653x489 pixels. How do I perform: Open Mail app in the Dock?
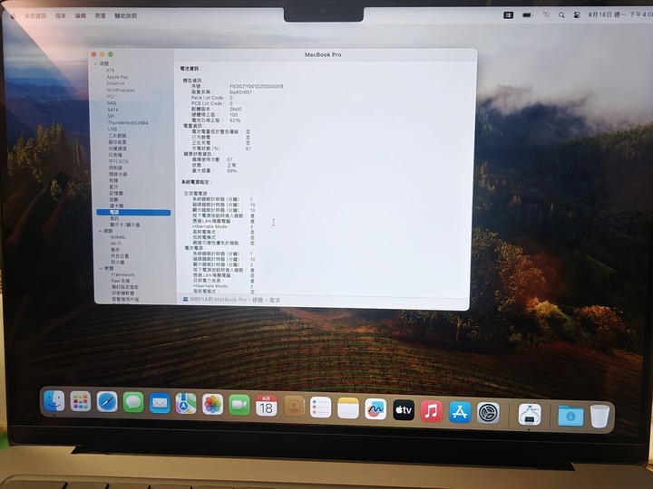click(160, 403)
